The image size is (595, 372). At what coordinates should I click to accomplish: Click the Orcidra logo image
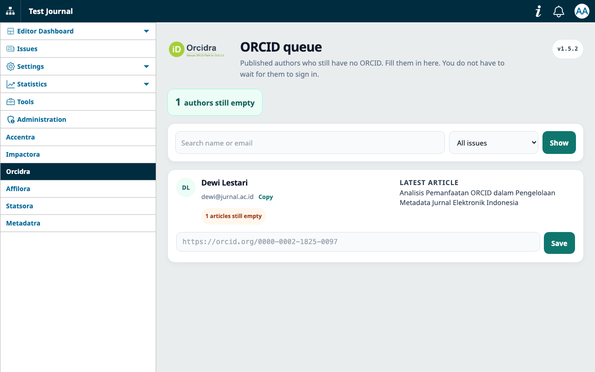(197, 49)
